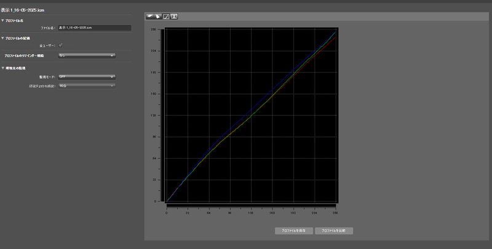492x249 pixels.
Task: Toggle the 全ユーザー (all users) checkbox
Action: pyautogui.click(x=60, y=45)
